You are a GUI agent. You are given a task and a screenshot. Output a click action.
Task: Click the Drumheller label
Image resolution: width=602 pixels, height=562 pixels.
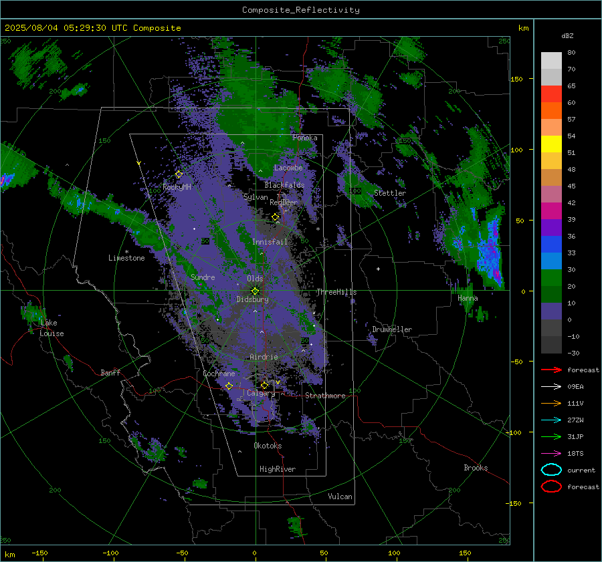pyautogui.click(x=392, y=329)
